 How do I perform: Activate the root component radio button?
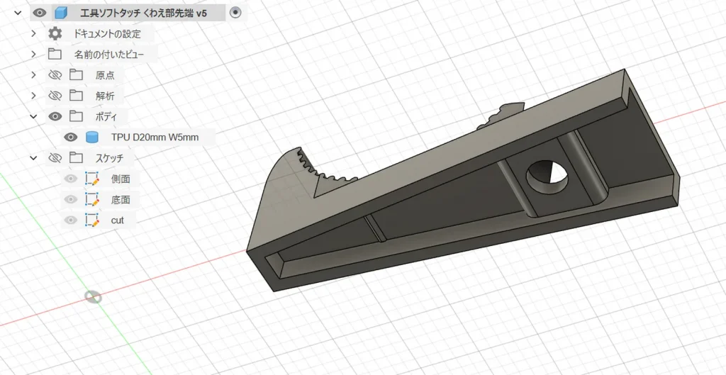[x=236, y=13]
